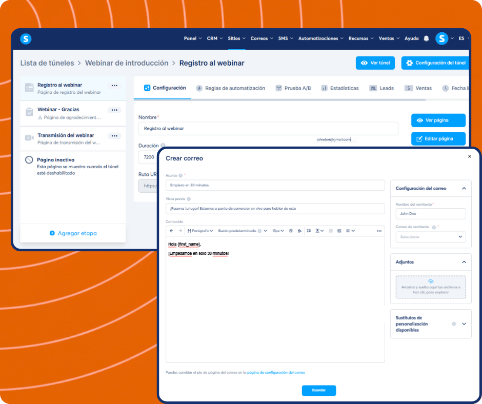The image size is (482, 404).
Task: Click the text color icon in editor toolbar
Action: 291,231
